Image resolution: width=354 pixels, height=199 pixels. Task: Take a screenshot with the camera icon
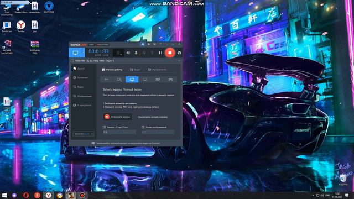tap(179, 53)
